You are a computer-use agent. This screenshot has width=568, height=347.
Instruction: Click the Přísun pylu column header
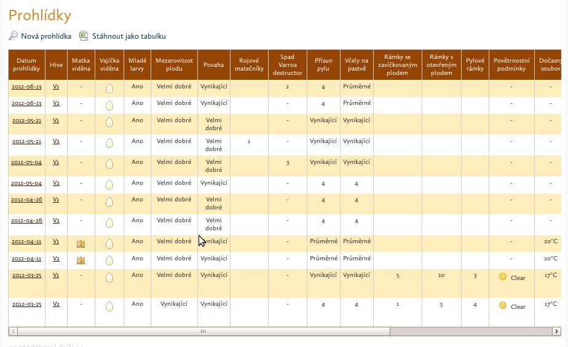[323, 64]
